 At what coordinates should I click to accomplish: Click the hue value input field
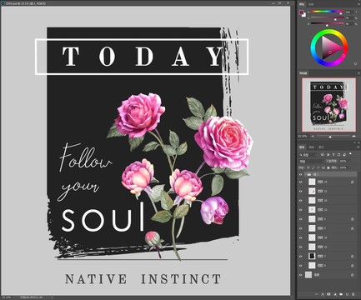click(349, 12)
